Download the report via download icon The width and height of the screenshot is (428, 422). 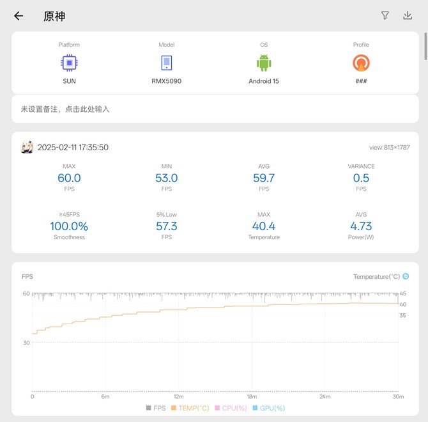point(408,15)
